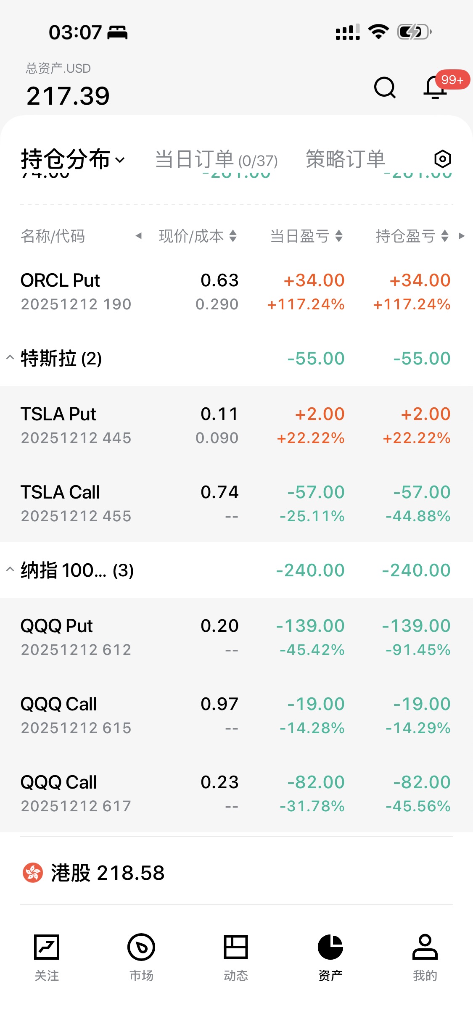
Task: Sort by 现价/成本 column arrows
Action: 233,236
